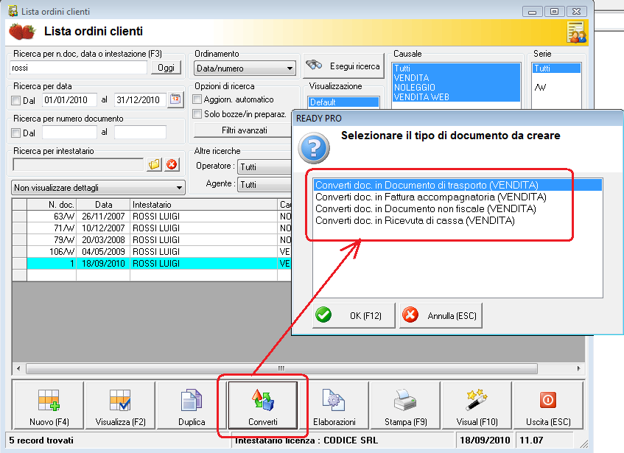Viewport: 624px width, 453px height.
Task: Cancel with Annulla (ESC) button
Action: (x=441, y=315)
